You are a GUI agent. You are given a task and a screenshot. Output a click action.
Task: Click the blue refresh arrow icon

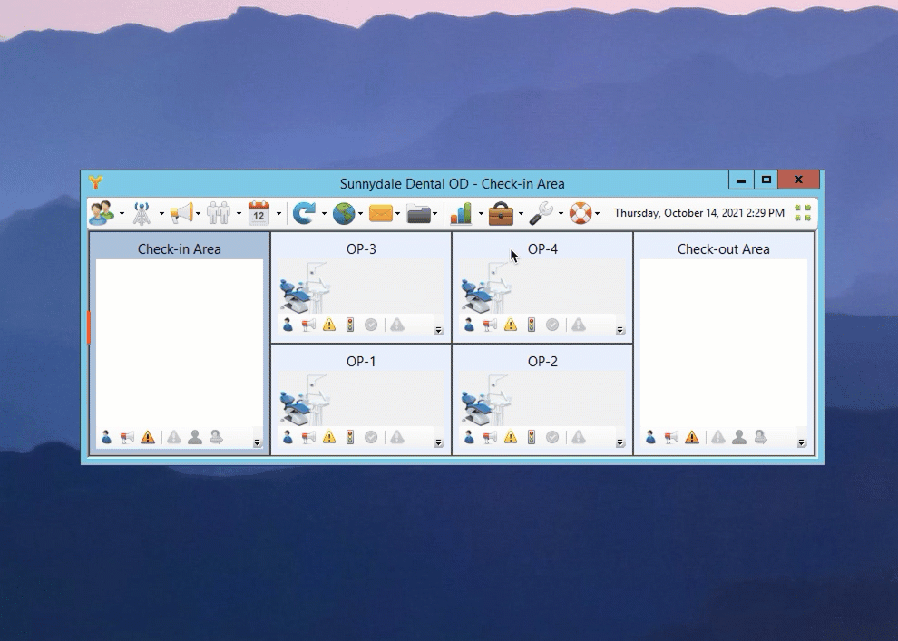(x=304, y=213)
